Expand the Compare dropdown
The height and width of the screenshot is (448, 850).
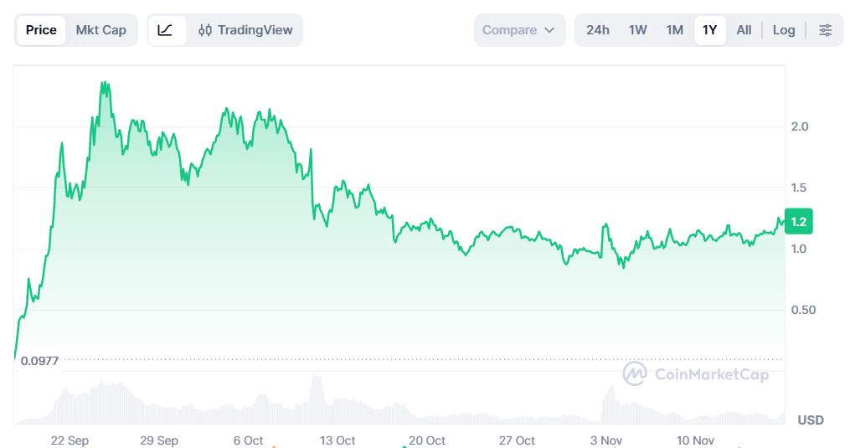(518, 30)
